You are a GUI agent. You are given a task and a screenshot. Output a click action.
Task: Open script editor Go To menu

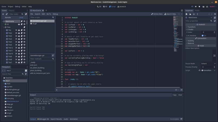coord(49,14)
